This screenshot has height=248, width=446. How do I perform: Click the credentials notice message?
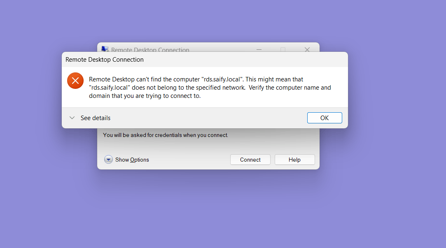tap(165, 135)
